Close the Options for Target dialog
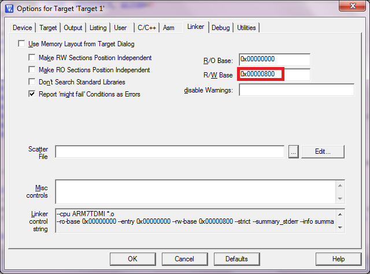 pyautogui.click(x=348, y=8)
